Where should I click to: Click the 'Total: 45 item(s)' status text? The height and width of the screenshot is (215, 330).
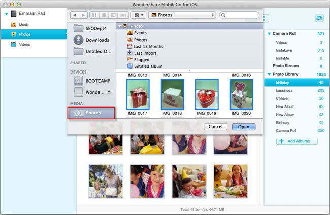[x=202, y=209]
